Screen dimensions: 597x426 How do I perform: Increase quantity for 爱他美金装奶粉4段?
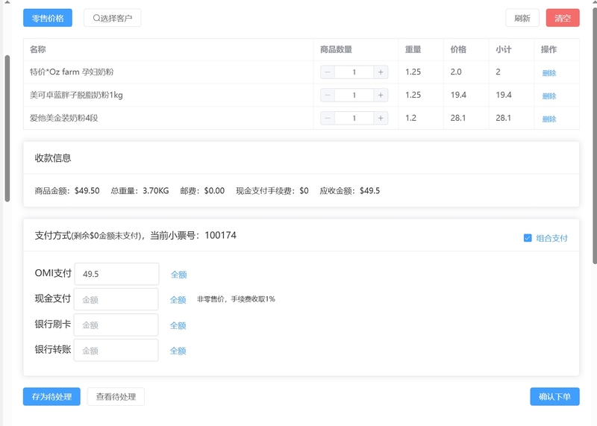click(x=381, y=118)
